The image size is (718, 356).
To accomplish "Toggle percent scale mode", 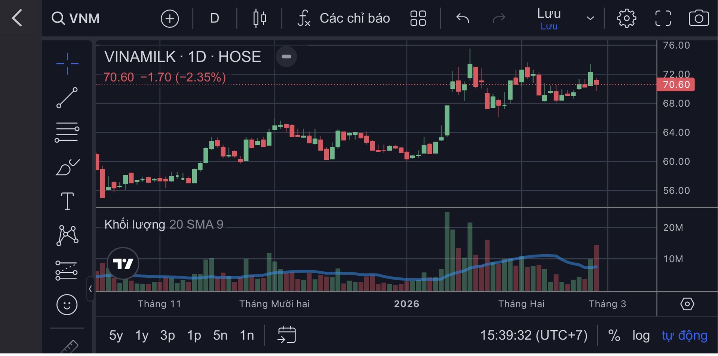I will tap(614, 335).
